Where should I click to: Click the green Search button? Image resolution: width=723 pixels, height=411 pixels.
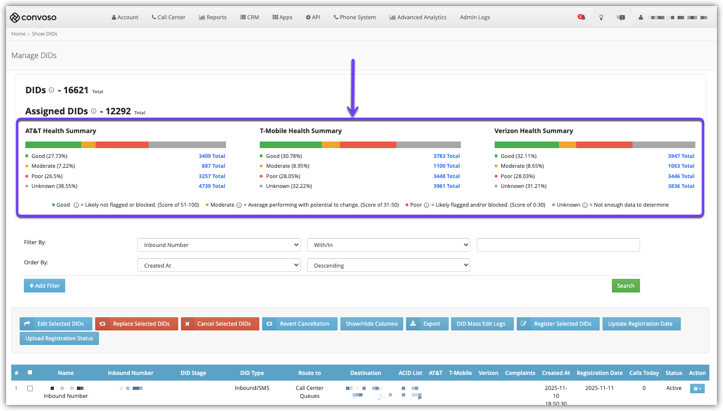coord(625,286)
